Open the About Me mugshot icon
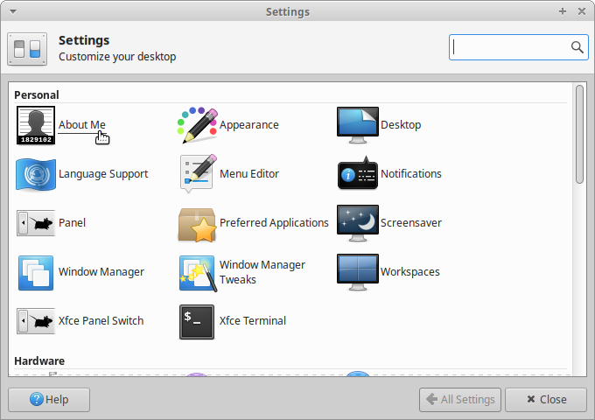 tap(36, 125)
